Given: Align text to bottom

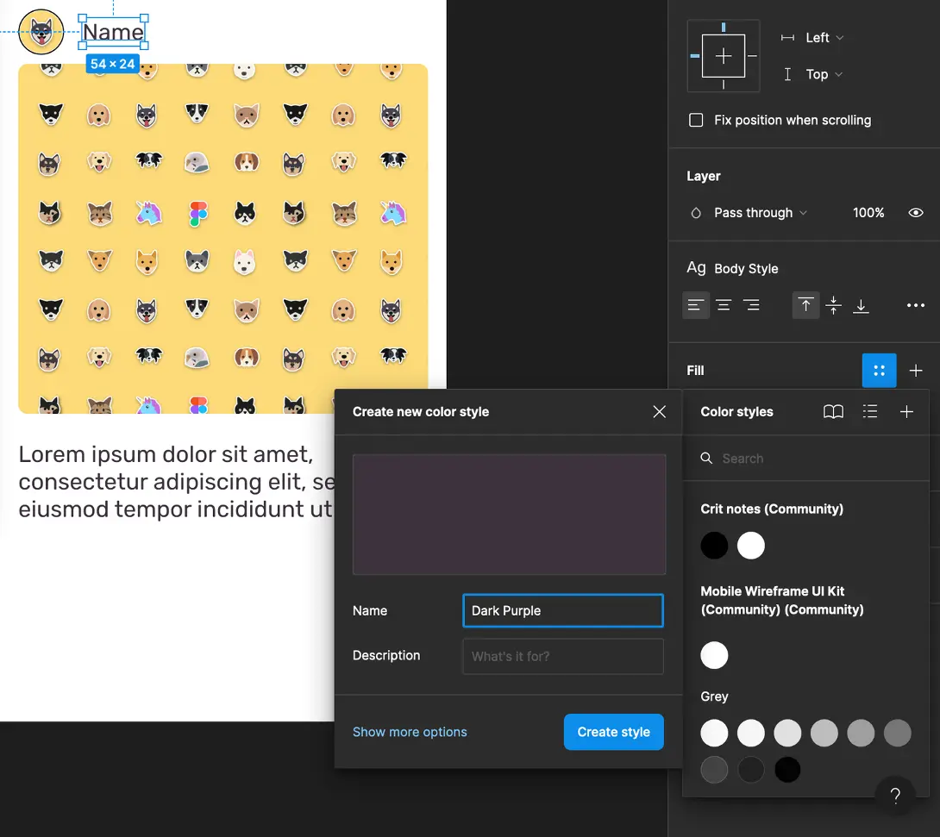Looking at the screenshot, I should [x=861, y=305].
